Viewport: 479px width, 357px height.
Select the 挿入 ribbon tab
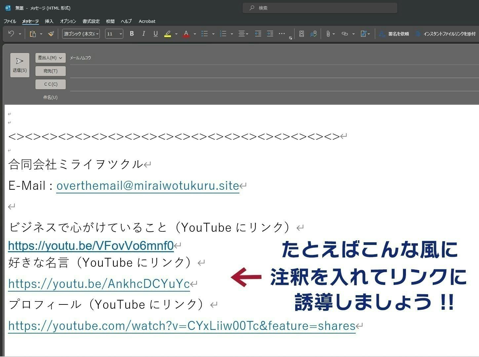(49, 21)
